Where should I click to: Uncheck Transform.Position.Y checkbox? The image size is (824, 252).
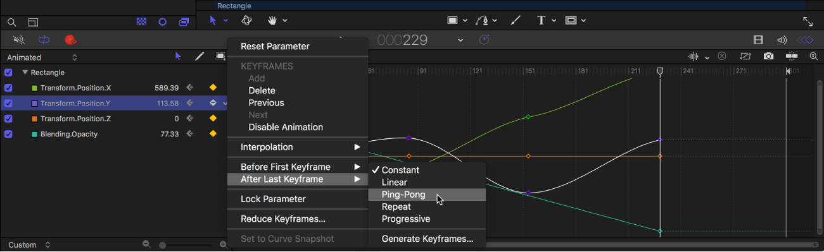[8, 103]
